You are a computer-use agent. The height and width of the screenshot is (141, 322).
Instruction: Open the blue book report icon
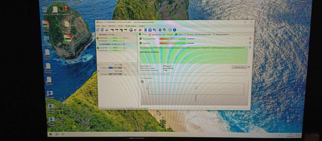pos(146,30)
